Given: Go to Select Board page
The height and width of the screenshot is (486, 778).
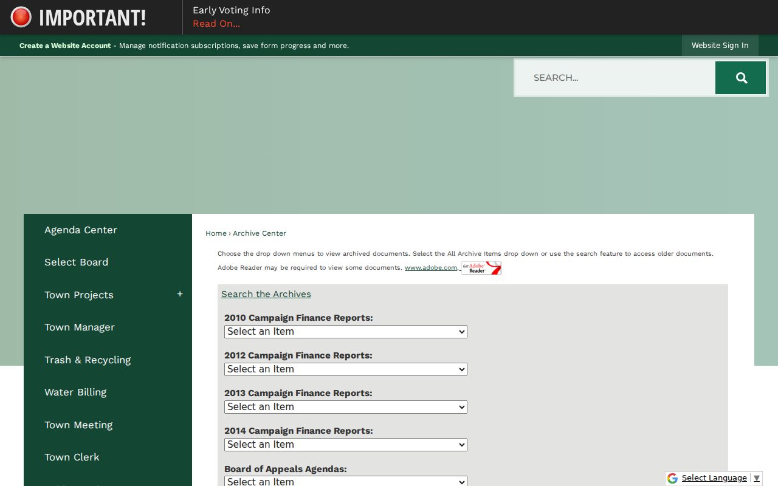Looking at the screenshot, I should click(x=76, y=262).
